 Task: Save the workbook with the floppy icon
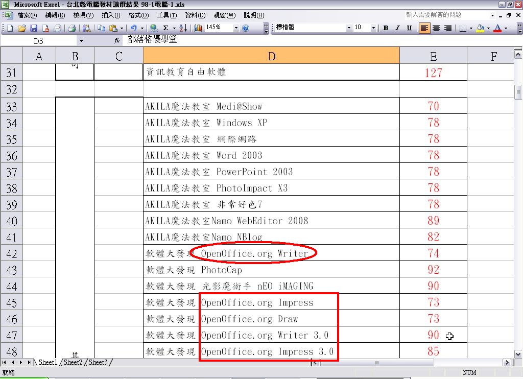click(34, 29)
